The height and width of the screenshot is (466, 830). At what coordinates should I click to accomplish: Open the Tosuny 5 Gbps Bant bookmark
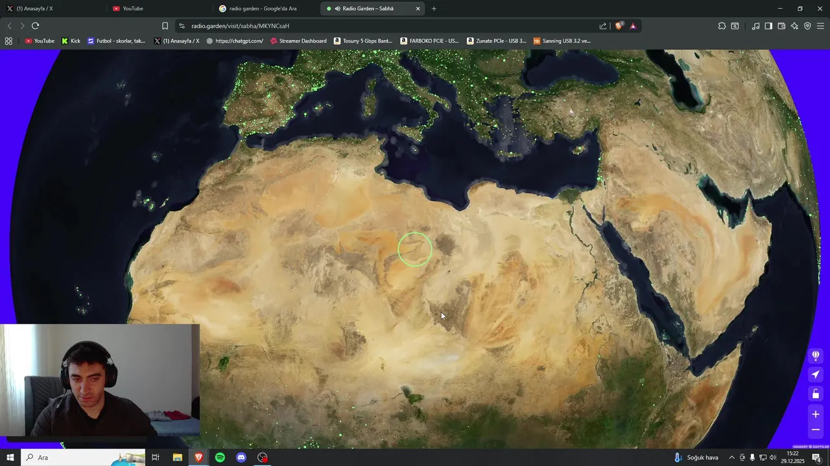pyautogui.click(x=363, y=41)
